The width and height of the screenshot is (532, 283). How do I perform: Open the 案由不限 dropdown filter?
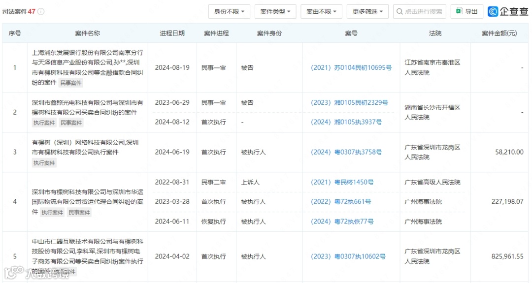point(321,11)
